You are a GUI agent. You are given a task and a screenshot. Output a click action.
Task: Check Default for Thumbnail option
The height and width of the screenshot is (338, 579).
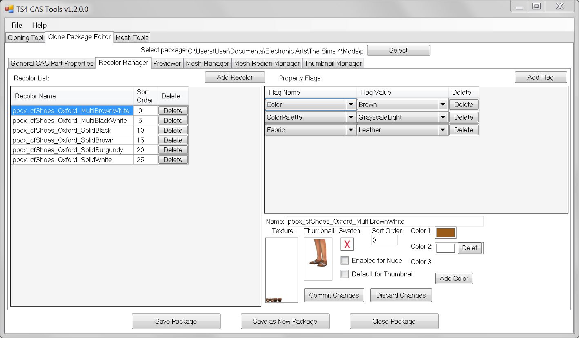pos(345,274)
